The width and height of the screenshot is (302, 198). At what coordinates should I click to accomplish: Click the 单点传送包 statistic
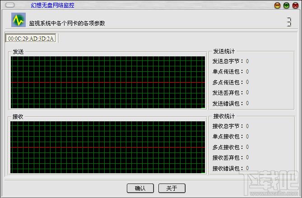pos(231,72)
